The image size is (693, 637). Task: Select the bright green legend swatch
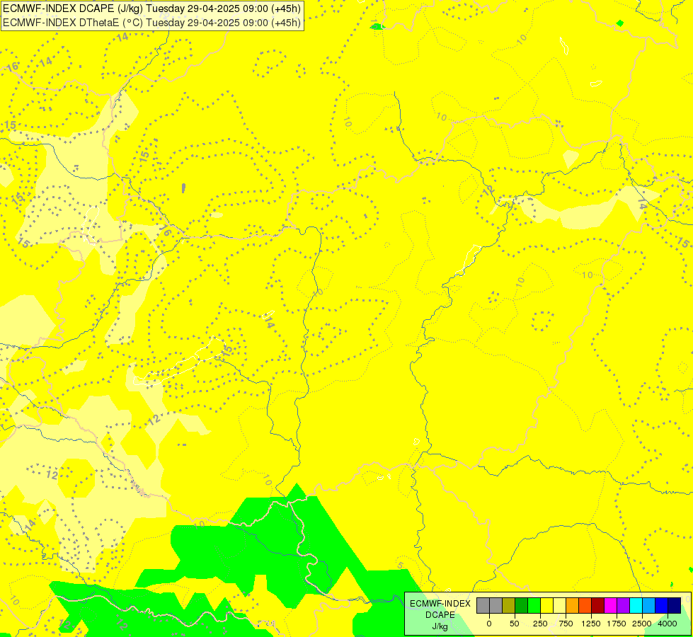tap(534, 606)
